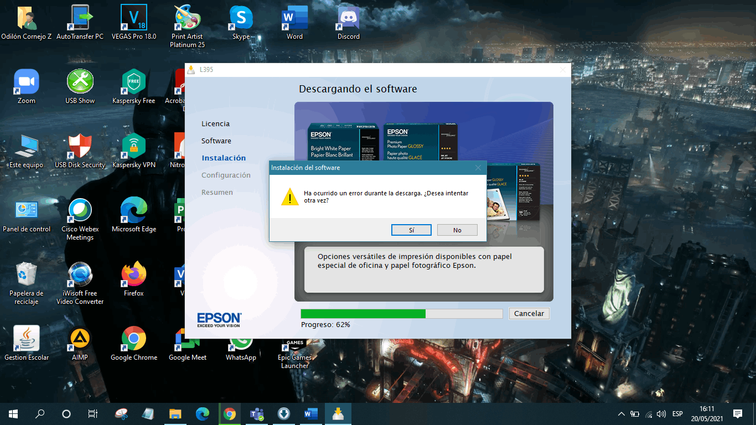Click the Progreso: 62% text
This screenshot has width=756, height=425.
pos(325,325)
